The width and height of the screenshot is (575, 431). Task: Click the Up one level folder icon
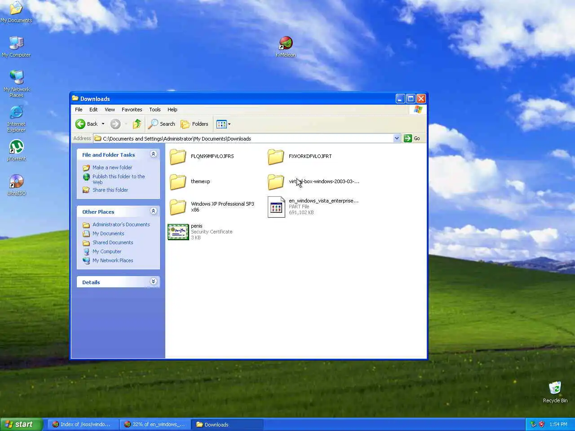137,124
